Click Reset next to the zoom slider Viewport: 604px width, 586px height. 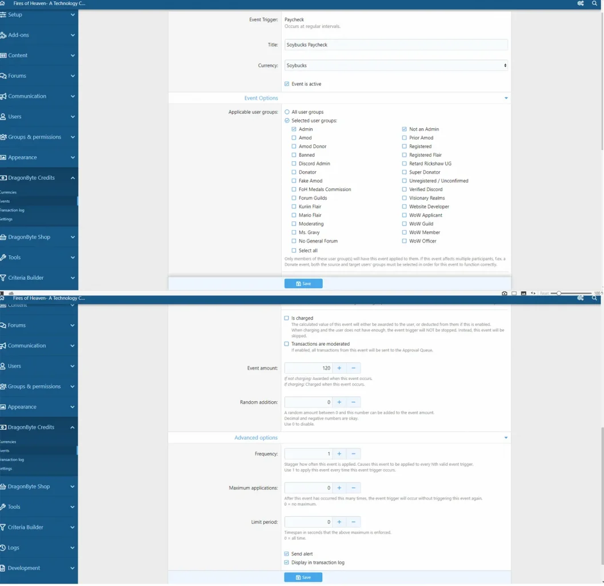(545, 294)
